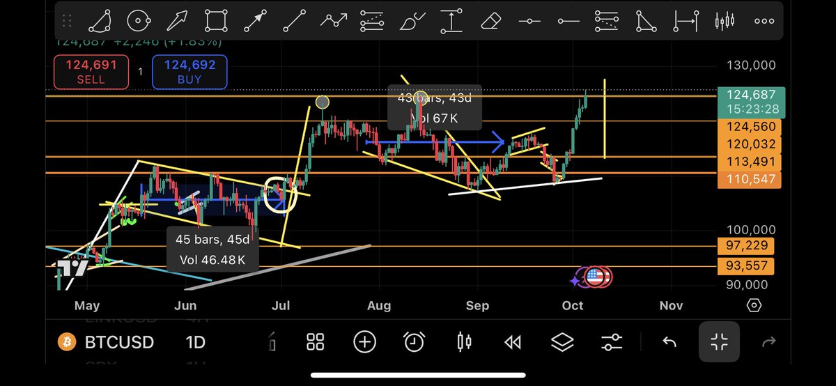Screen dimensions: 836x386
Task: Tap the US flag economic event marker
Action: click(x=594, y=277)
